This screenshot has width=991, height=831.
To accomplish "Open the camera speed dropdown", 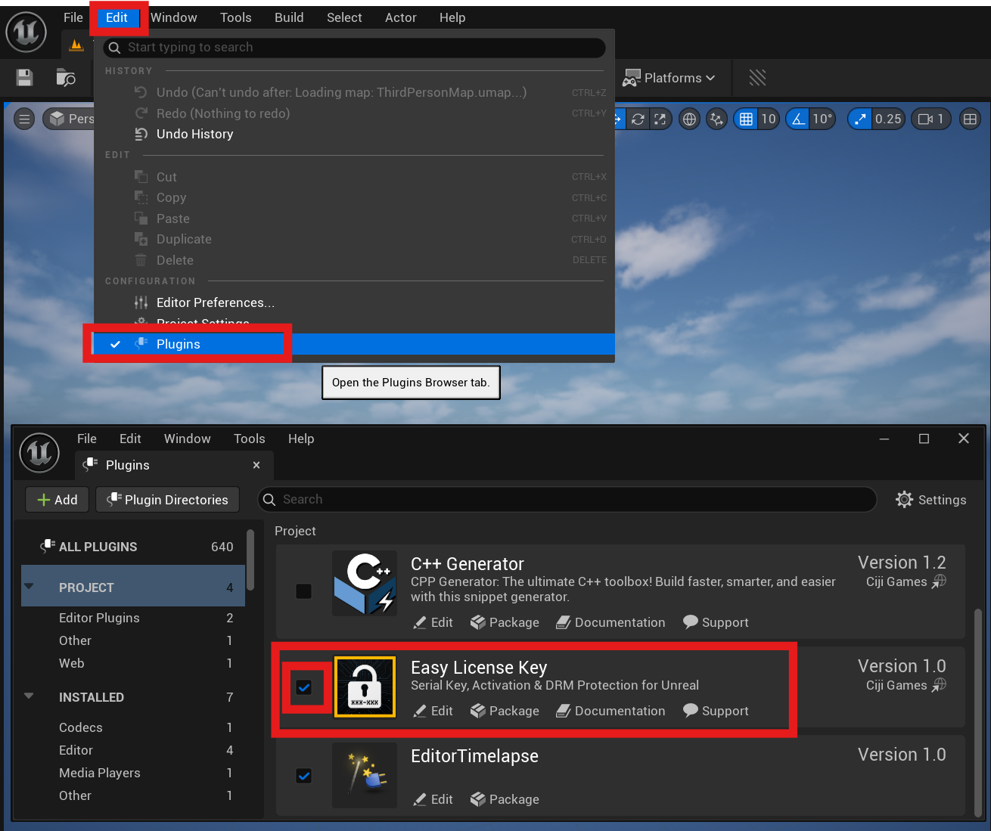I will point(930,119).
